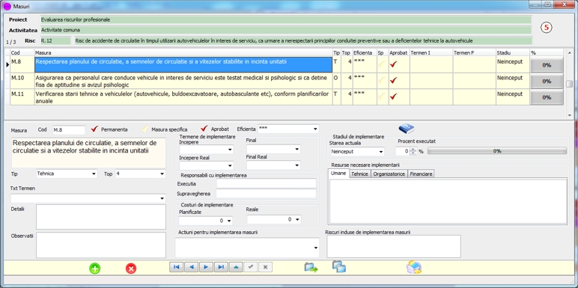Screen dimensions: 578x288
Task: Click the Masura column header
Action: pyautogui.click(x=183, y=53)
